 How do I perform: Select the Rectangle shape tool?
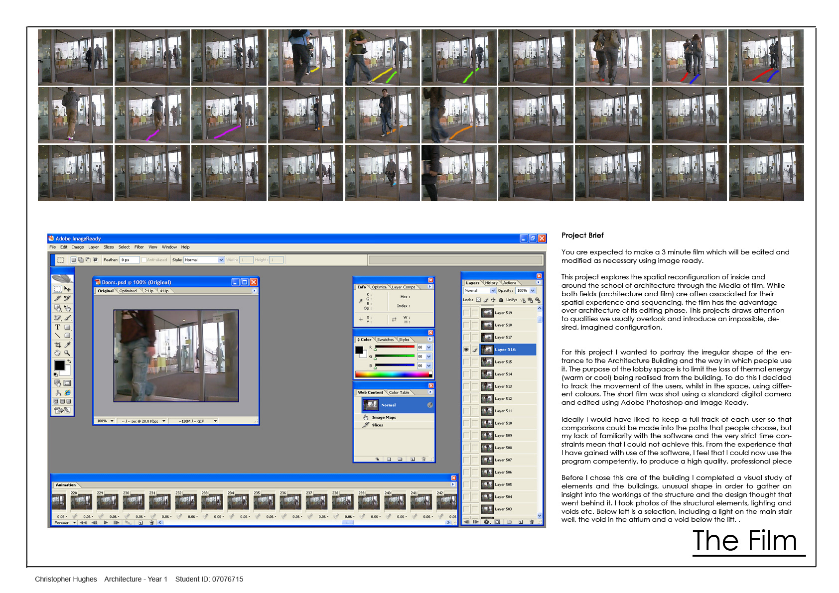pos(67,327)
